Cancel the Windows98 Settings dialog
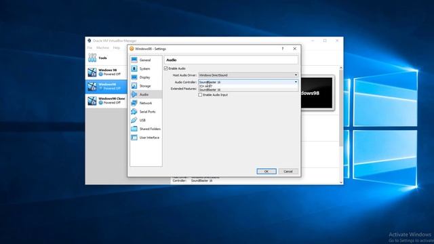The image size is (434, 244). point(288,171)
